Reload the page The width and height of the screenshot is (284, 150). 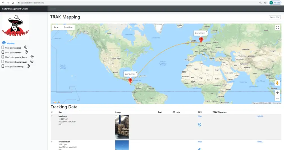coord(13,3)
